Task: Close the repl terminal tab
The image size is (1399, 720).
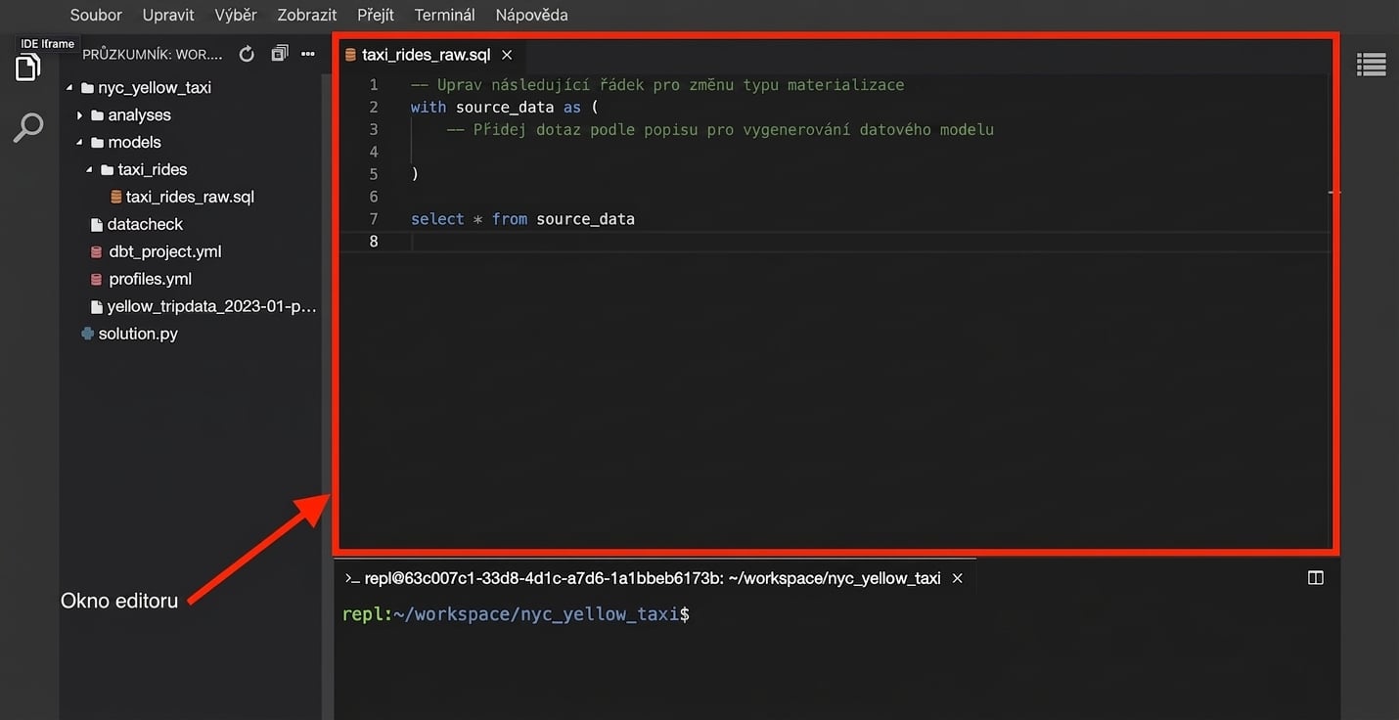Action: pos(958,578)
